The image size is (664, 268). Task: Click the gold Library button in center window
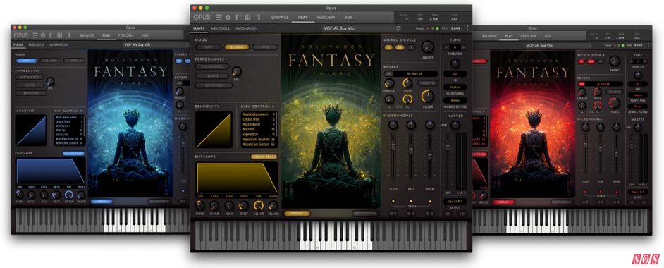click(297, 214)
